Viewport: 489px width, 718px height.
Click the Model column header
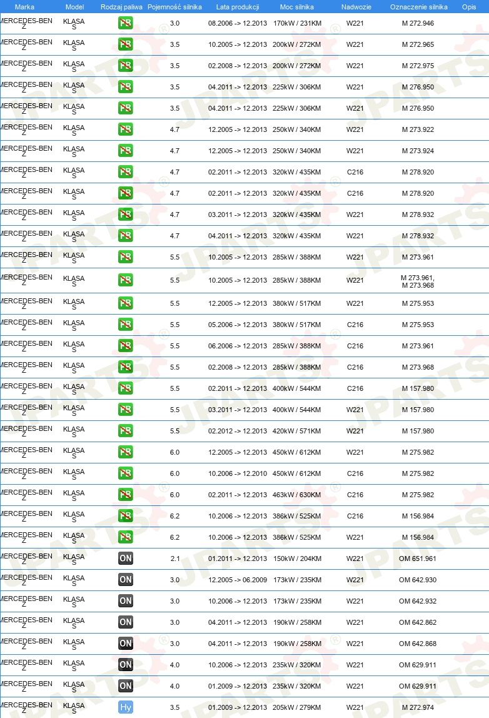tap(74, 7)
